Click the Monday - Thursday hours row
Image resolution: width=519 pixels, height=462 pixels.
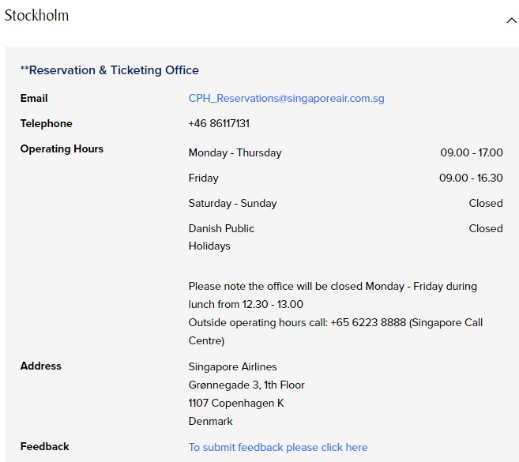235,153
